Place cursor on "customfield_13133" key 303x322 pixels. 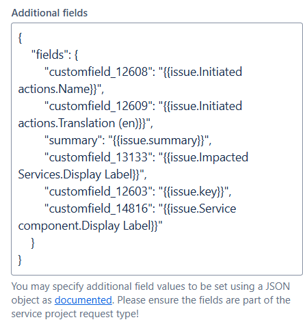click(x=98, y=157)
